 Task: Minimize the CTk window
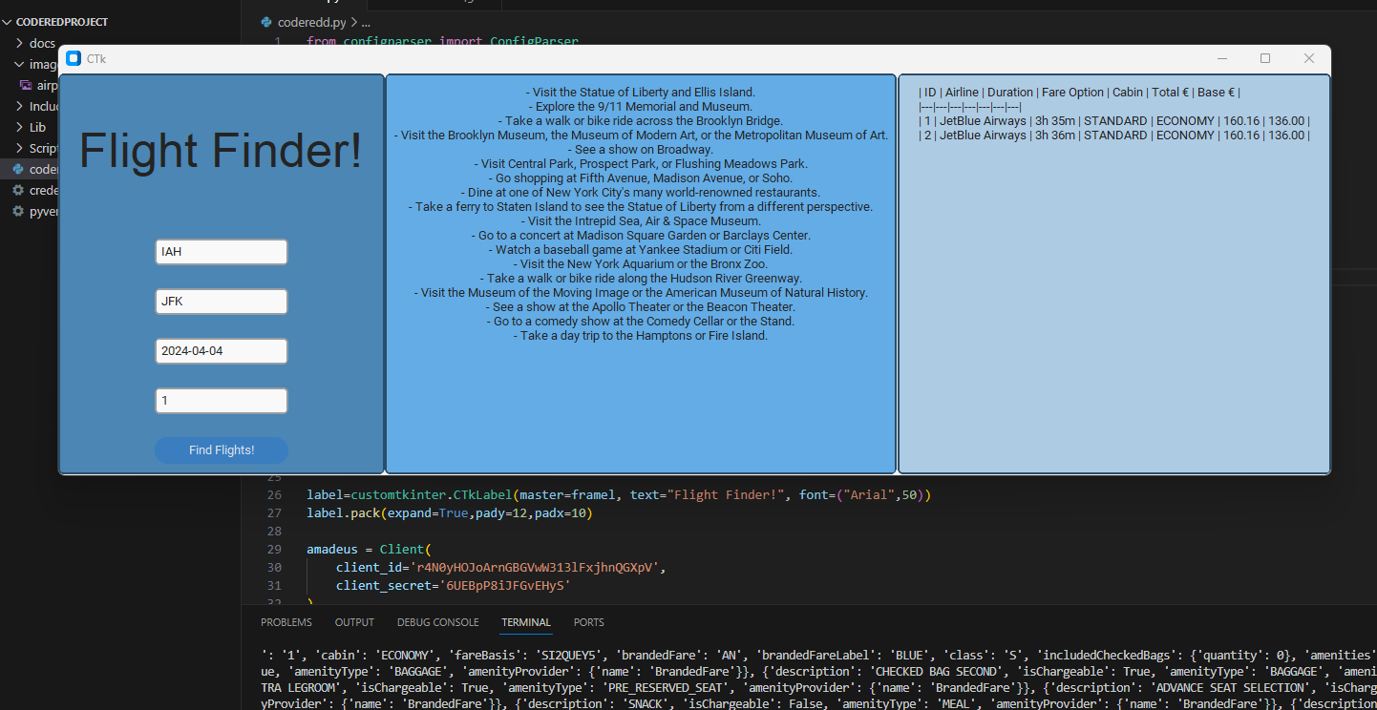tap(1221, 58)
